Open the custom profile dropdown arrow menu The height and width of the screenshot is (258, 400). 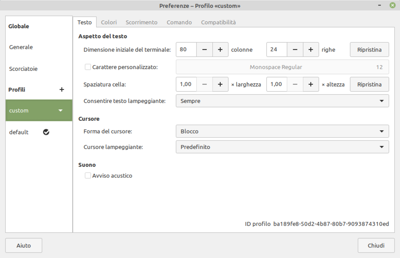coord(60,111)
